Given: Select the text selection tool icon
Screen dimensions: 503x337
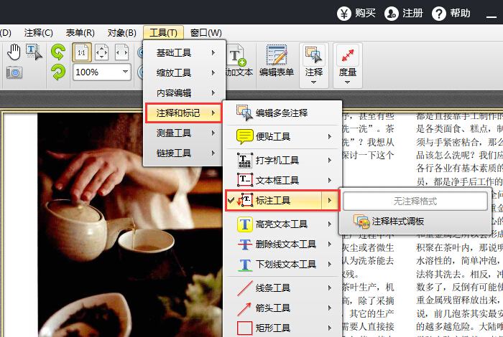Looking at the screenshot, I should pos(34,52).
